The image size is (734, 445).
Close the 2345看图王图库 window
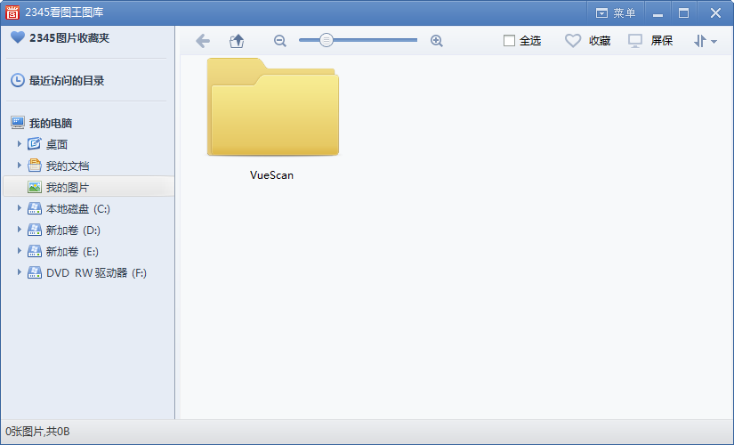715,13
